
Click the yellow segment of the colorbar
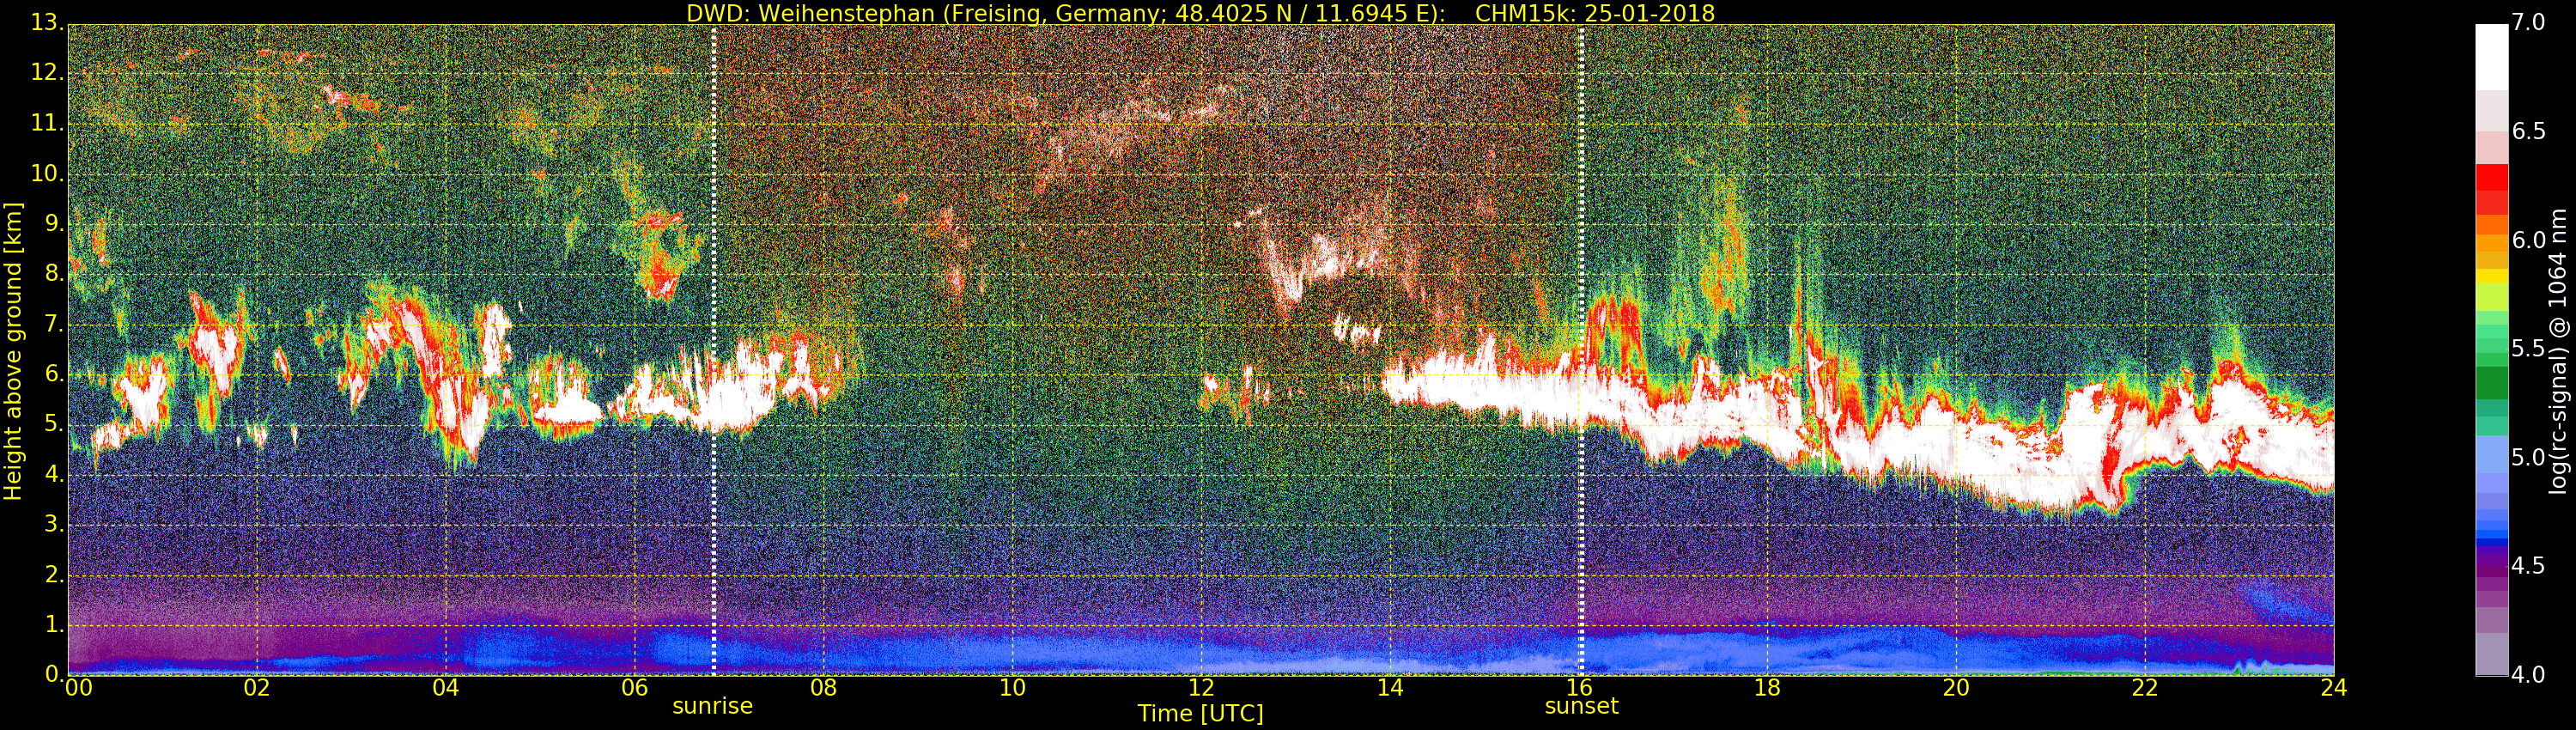2491,276
